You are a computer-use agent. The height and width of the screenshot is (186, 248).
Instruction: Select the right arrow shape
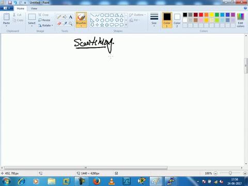click(112, 20)
